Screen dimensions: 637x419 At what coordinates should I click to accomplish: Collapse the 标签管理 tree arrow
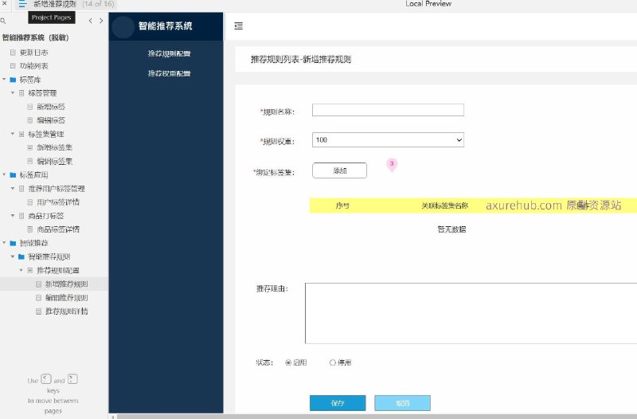(x=13, y=92)
